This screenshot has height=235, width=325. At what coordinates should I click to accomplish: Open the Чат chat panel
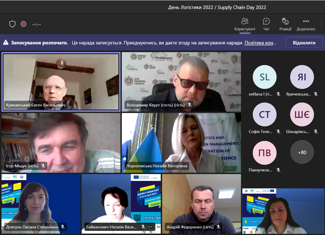pyautogui.click(x=266, y=24)
